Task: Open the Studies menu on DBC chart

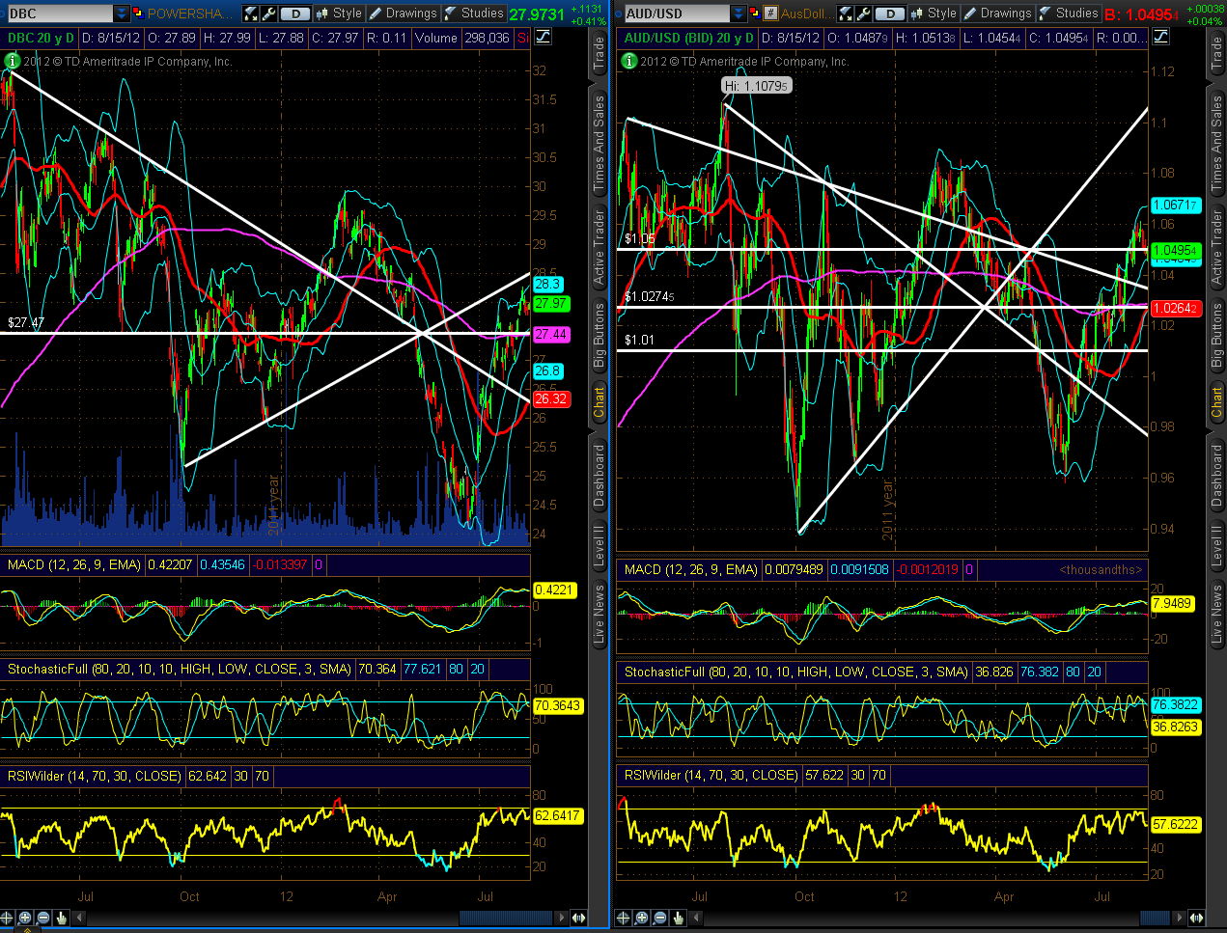Action: 474,14
